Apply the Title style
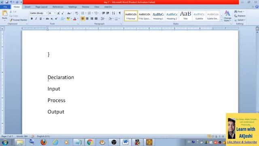 click(185, 16)
